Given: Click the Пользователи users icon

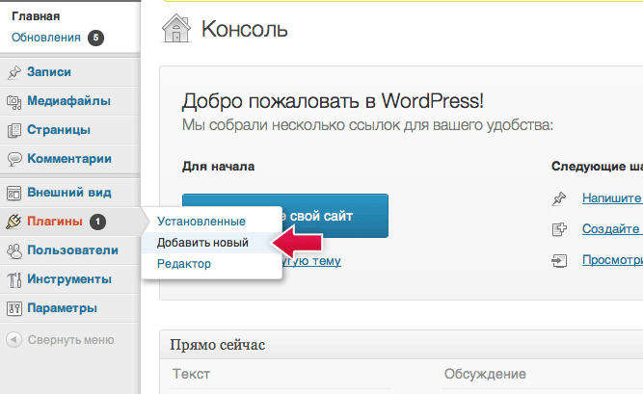Looking at the screenshot, I should 14,250.
